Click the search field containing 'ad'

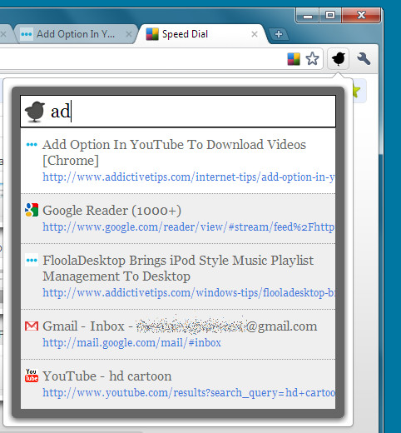(178, 112)
